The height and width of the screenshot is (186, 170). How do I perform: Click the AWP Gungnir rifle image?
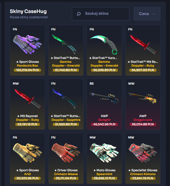pos(104,98)
